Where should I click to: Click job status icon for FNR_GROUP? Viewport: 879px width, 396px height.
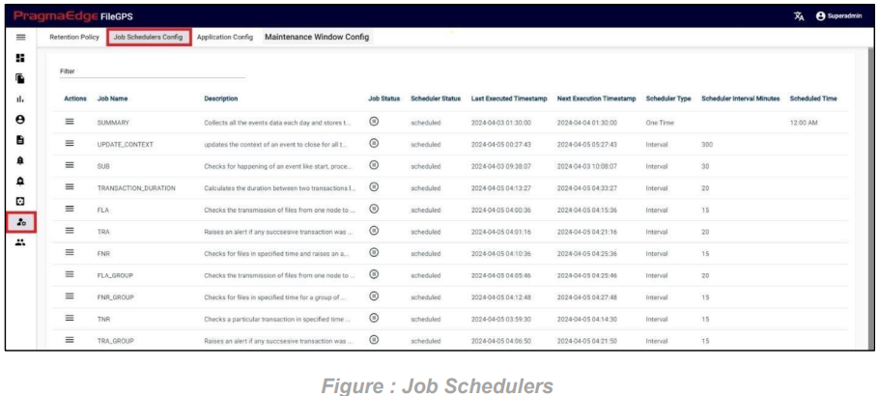(374, 297)
